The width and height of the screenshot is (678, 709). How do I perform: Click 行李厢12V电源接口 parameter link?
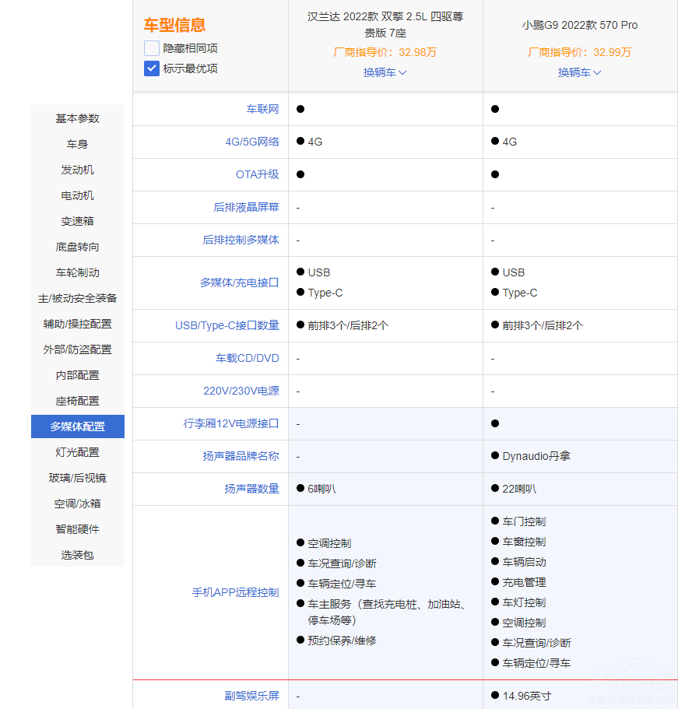click(x=230, y=423)
